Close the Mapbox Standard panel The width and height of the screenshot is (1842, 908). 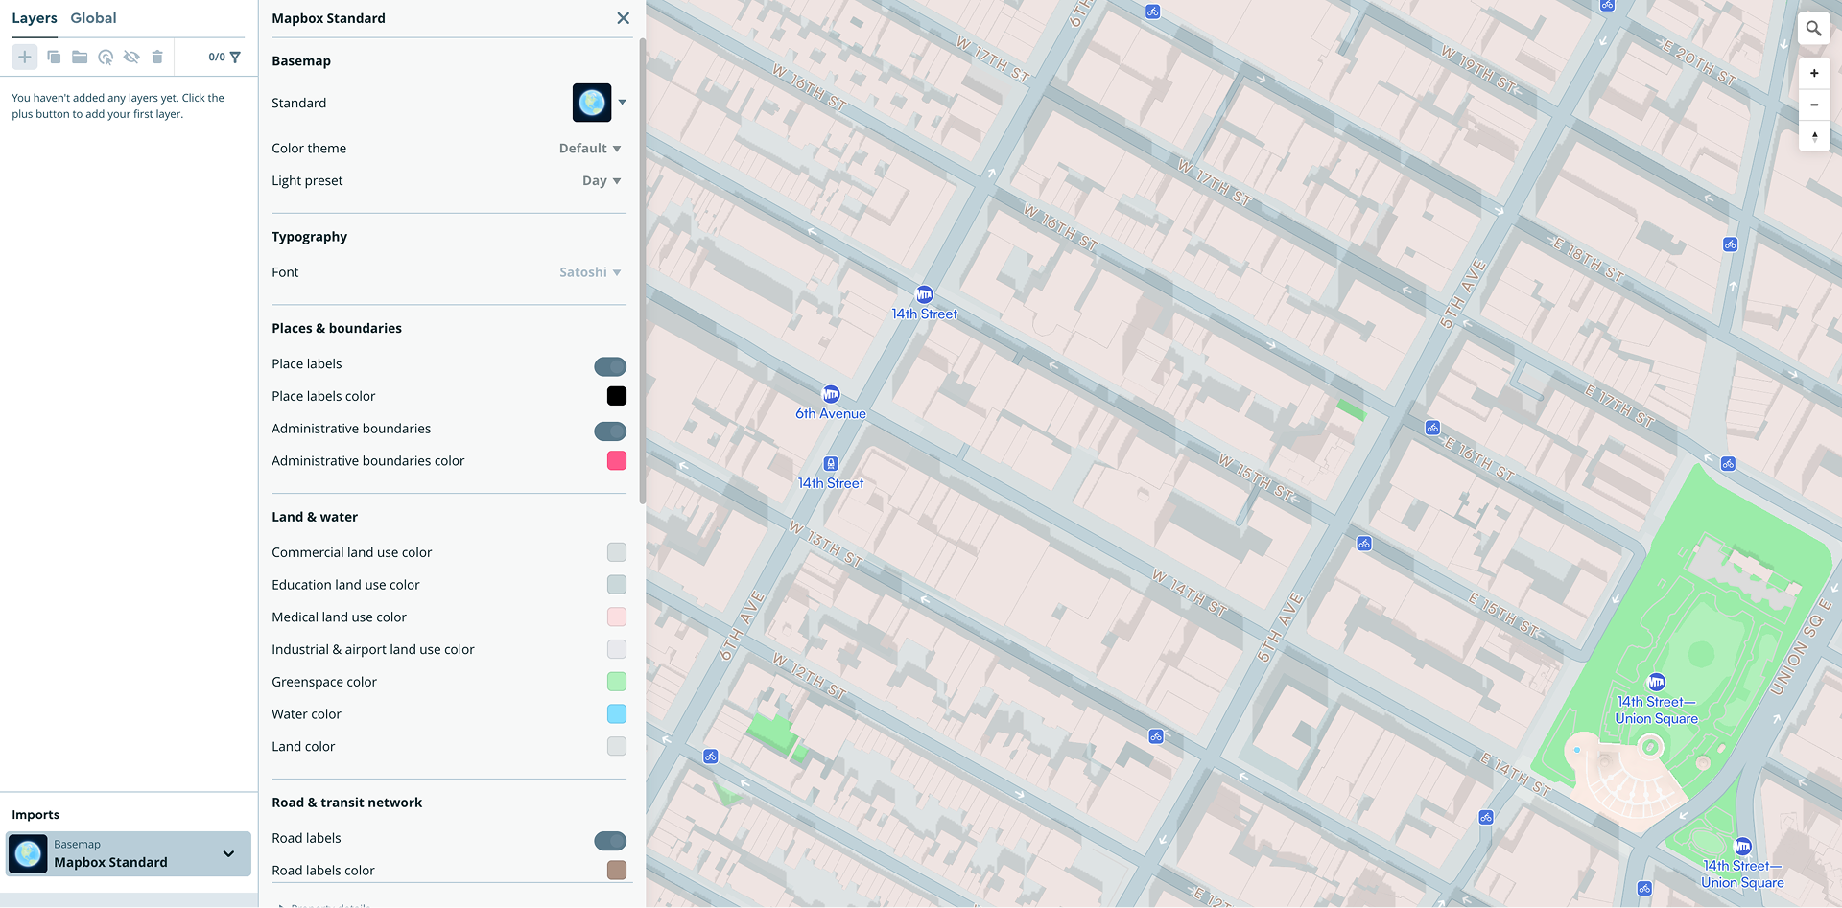pos(623,18)
